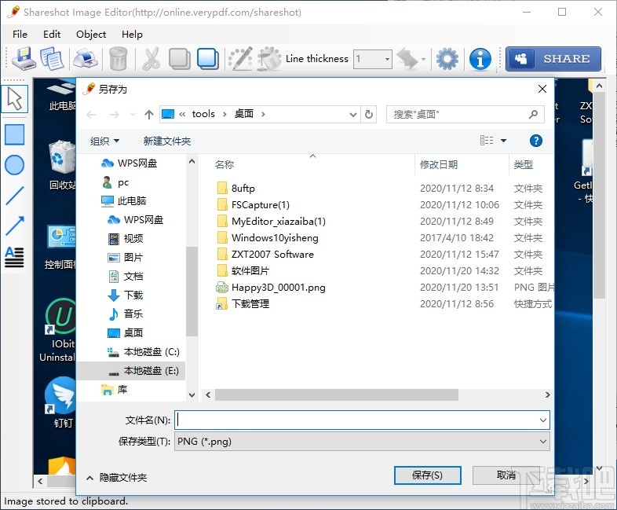Select the 软件图片 folder
617x510 pixels.
pos(243,271)
